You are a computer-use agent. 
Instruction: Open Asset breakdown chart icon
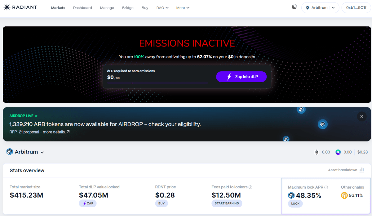coord(362,170)
